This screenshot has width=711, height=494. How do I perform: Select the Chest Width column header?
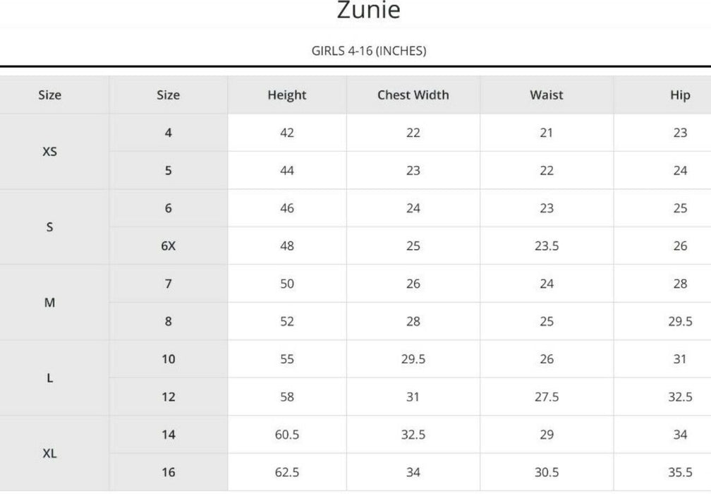tap(413, 95)
